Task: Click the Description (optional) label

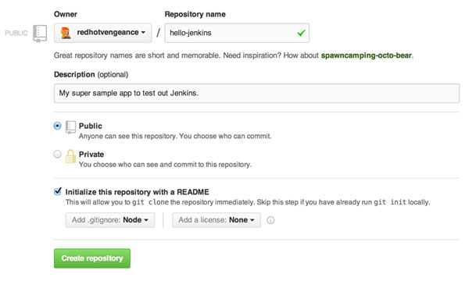Action: coord(91,74)
